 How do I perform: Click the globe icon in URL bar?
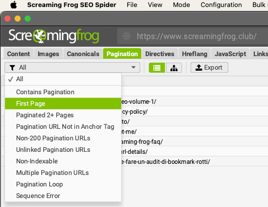click(x=127, y=36)
